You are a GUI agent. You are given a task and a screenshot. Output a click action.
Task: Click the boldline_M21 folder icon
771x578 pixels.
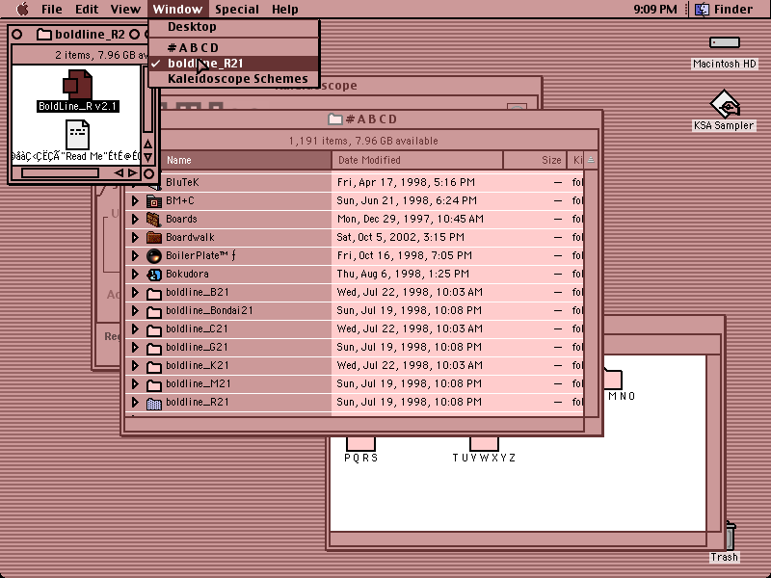click(x=154, y=384)
